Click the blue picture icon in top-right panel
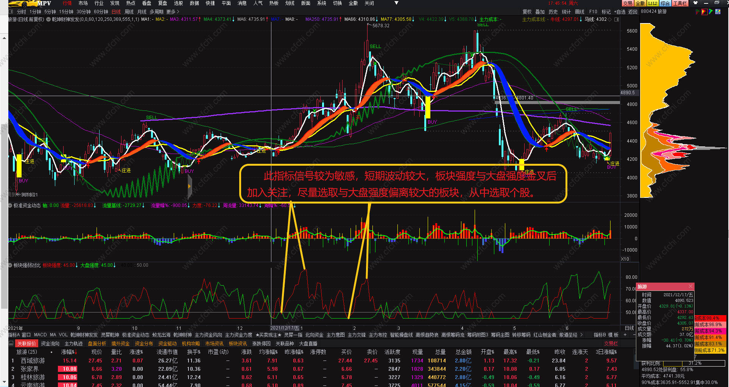Screen dimensions: 729x387 (x=718, y=12)
